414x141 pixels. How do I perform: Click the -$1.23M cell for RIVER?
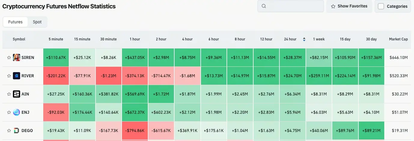coord(108,76)
